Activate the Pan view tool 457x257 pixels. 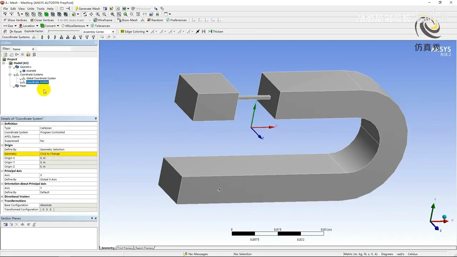[x=91, y=14]
